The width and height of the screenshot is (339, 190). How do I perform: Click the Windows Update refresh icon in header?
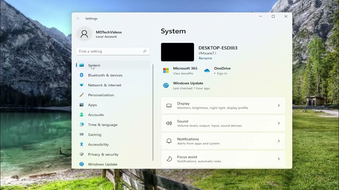pos(166,85)
